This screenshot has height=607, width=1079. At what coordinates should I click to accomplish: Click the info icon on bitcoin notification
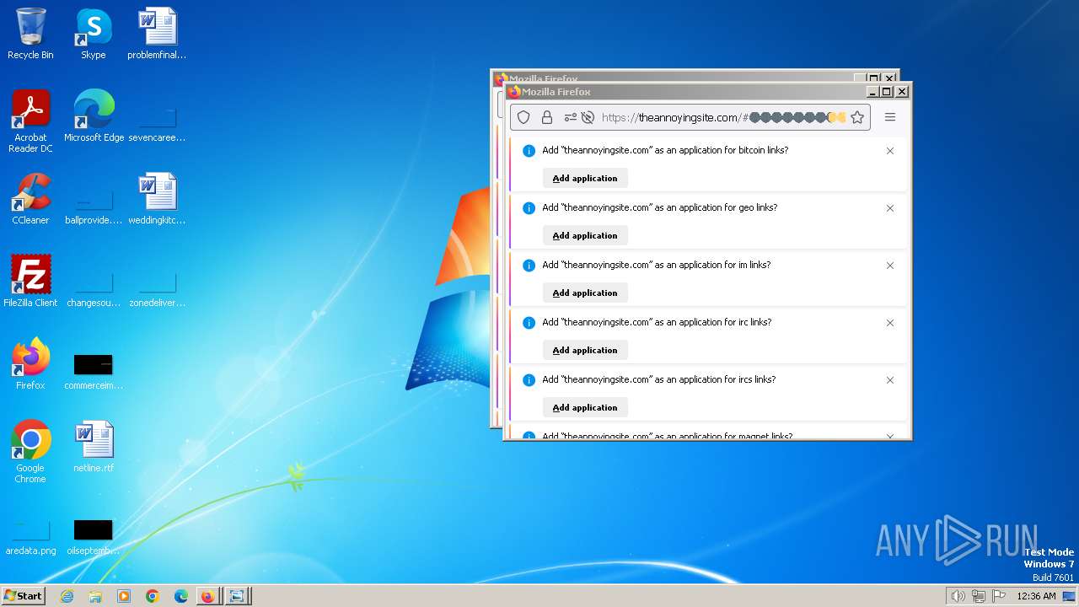point(529,151)
